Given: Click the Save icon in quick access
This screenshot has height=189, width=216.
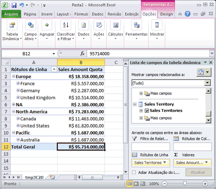Looking at the screenshot, I should (14, 5).
